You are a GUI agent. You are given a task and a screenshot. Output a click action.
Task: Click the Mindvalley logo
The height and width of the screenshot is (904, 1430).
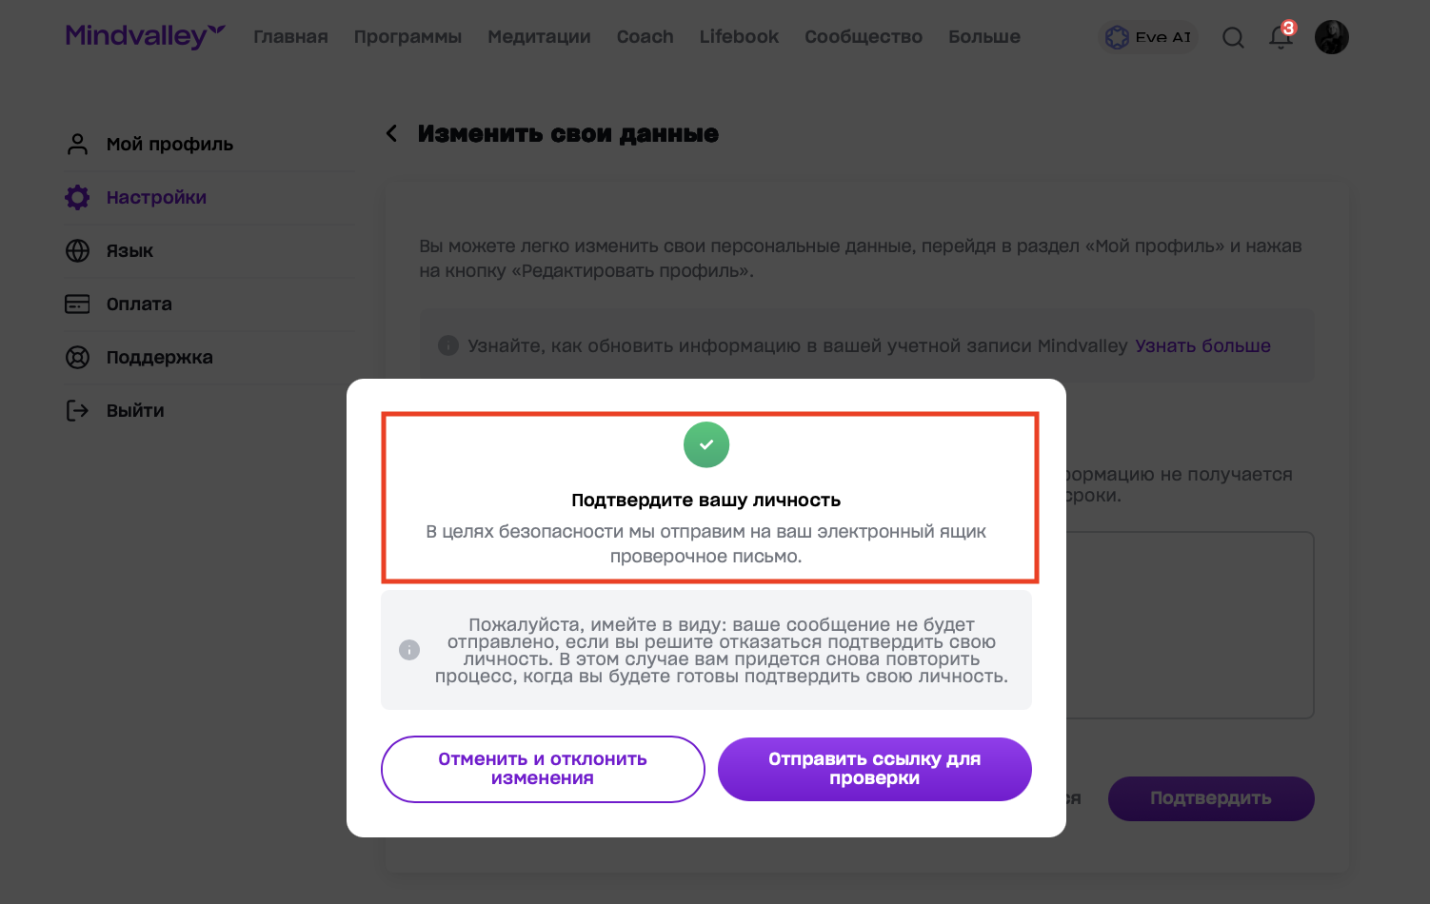[x=145, y=36]
